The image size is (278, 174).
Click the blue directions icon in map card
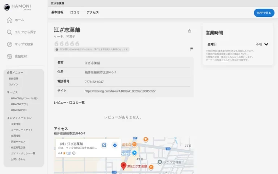point(115,145)
